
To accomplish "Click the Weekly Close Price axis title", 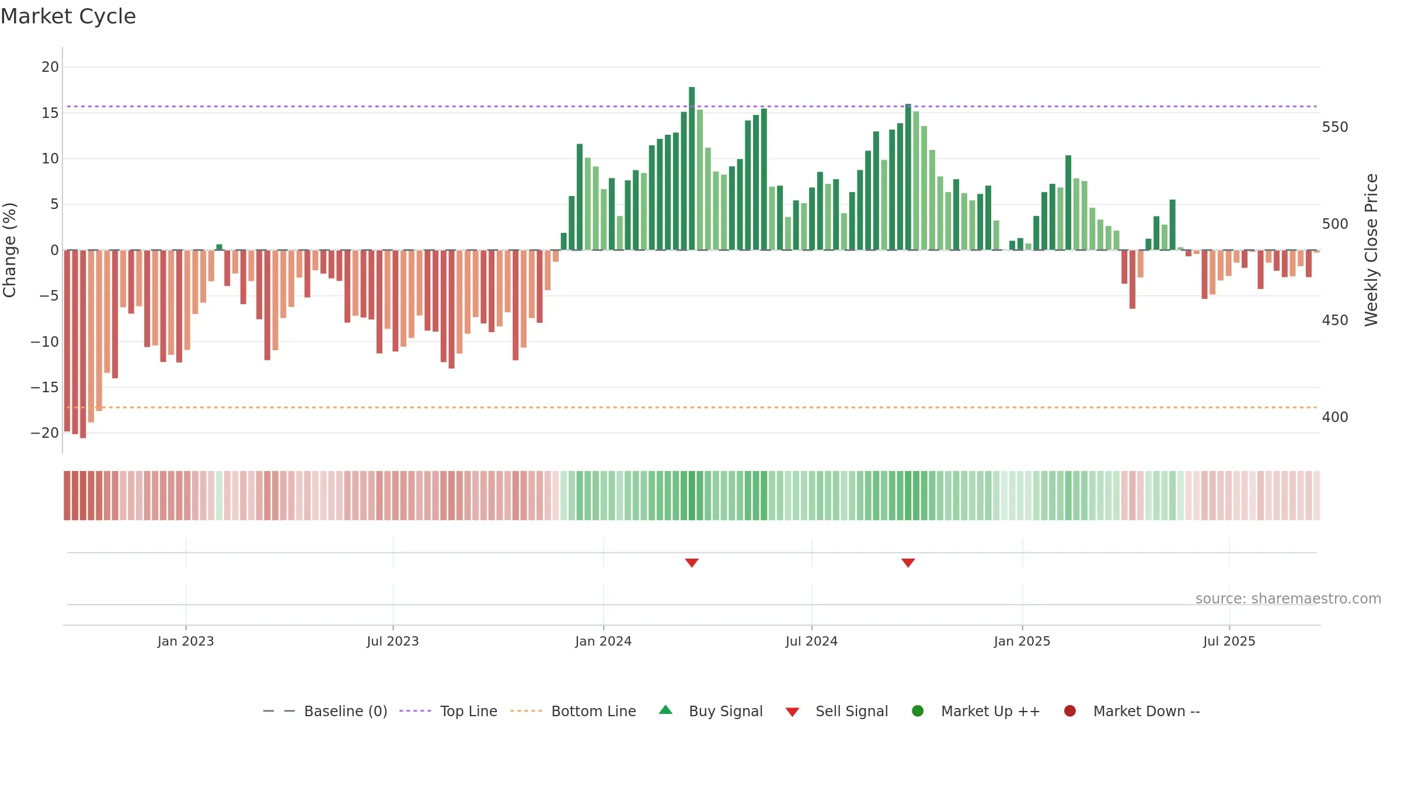I will click(x=1371, y=250).
